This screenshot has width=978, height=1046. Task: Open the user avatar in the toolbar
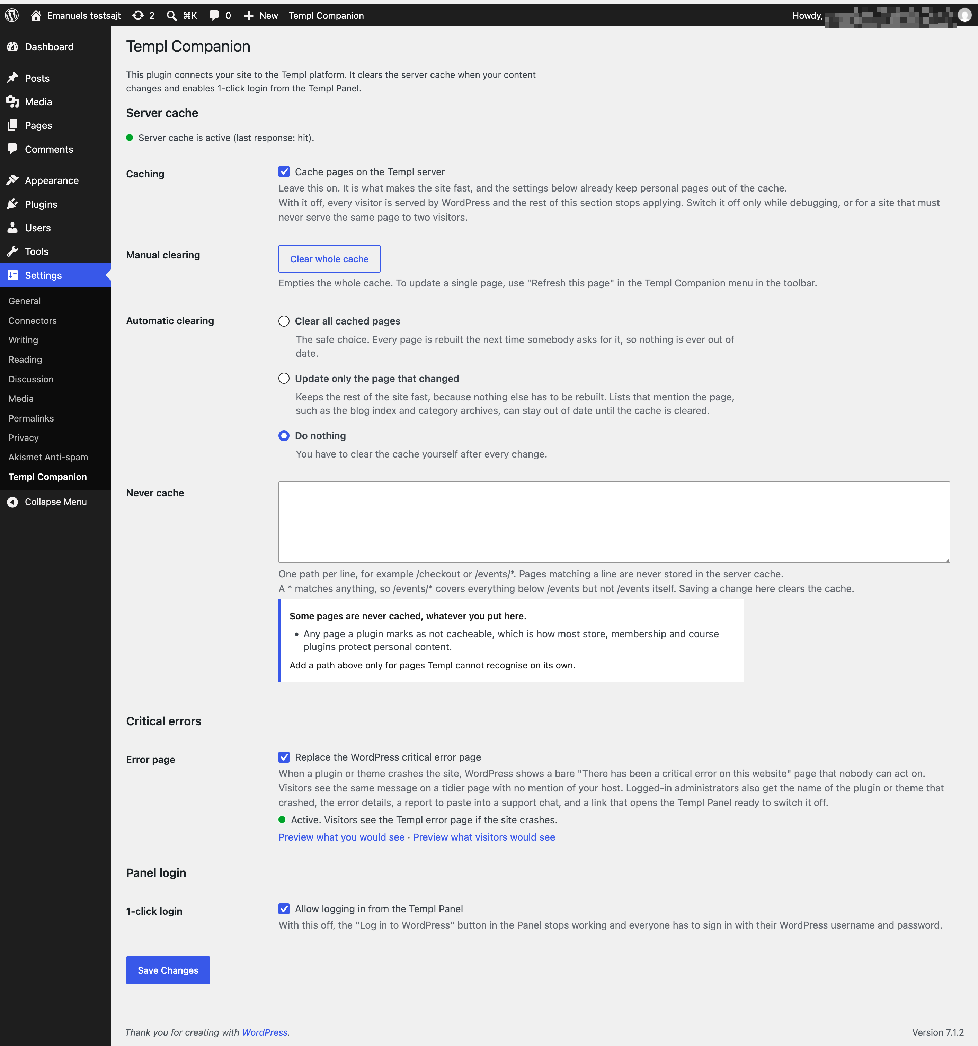pyautogui.click(x=965, y=15)
